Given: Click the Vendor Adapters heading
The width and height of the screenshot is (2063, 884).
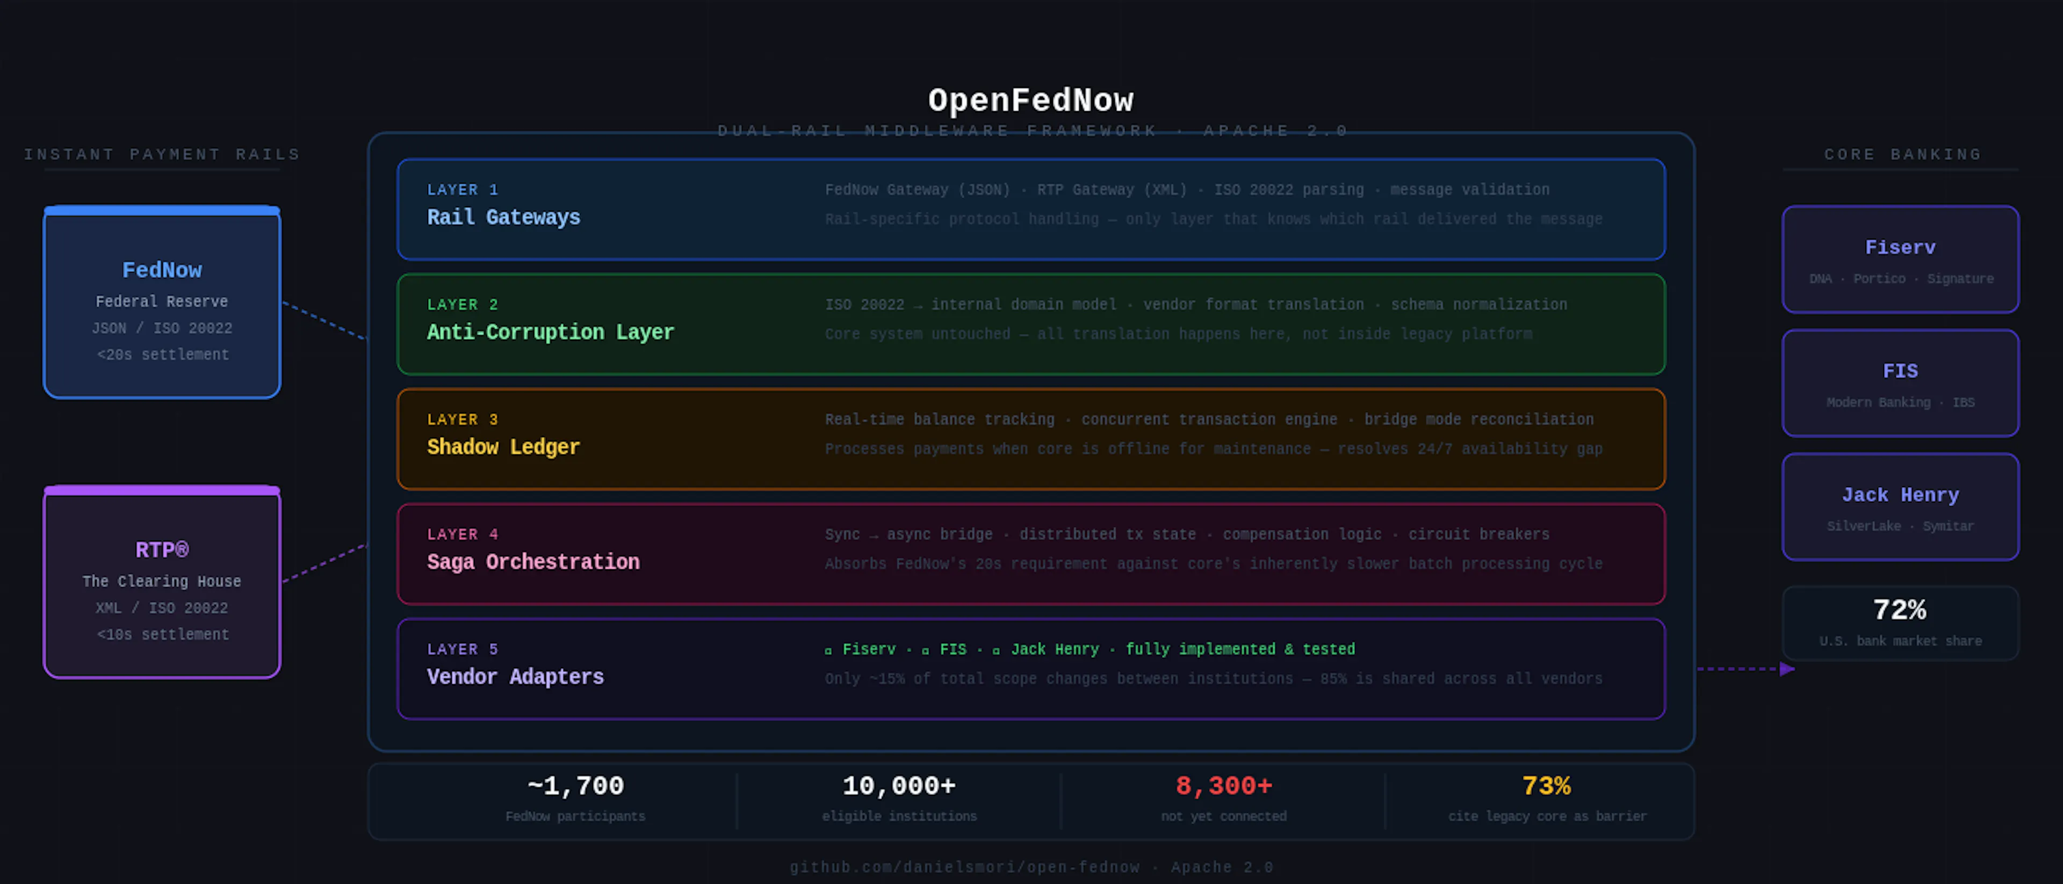Looking at the screenshot, I should (x=515, y=677).
